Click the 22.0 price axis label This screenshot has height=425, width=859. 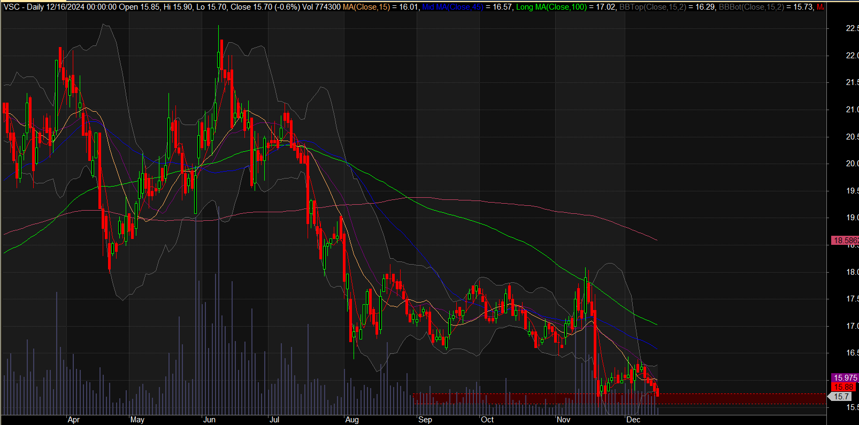852,56
